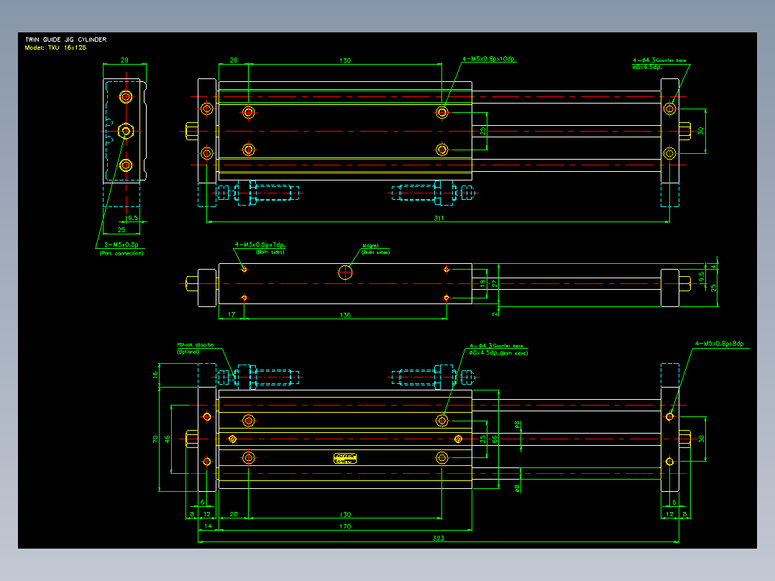Select the '66' vertical dimension
775x581 pixels.
(495, 439)
